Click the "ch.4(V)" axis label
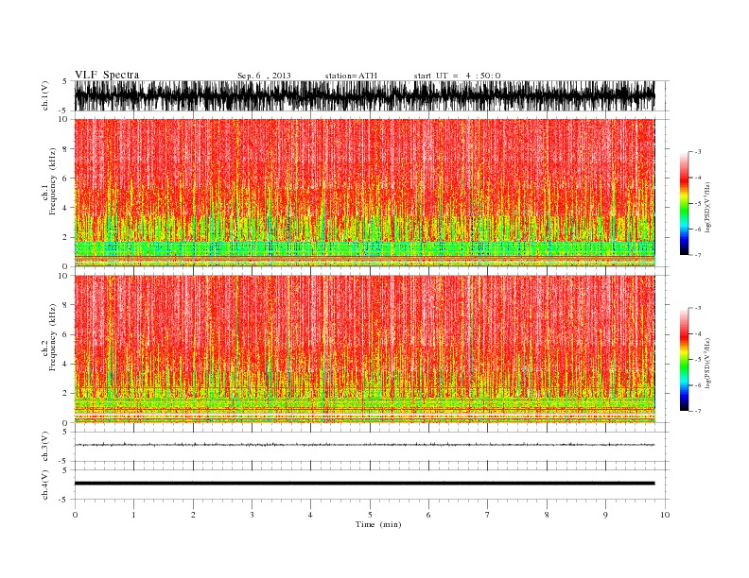The width and height of the screenshot is (749, 578). (45, 484)
